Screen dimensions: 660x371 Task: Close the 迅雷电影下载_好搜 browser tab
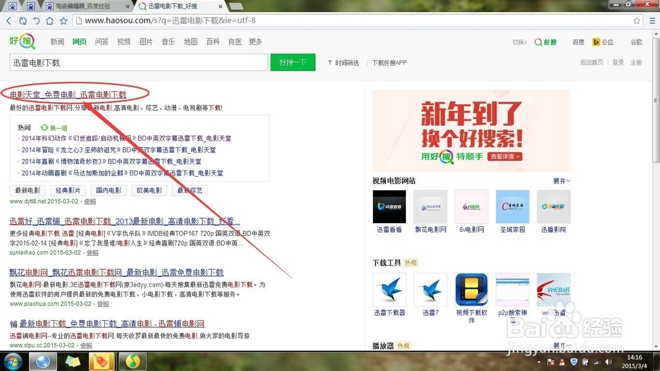point(220,7)
